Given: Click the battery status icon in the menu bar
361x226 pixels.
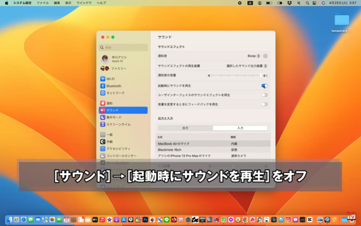Looking at the screenshot, I should point(269,3).
